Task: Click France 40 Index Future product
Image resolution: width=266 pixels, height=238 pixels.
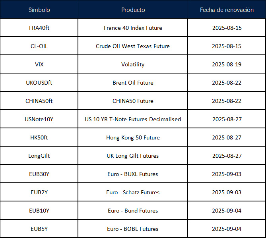Action: 133,28
